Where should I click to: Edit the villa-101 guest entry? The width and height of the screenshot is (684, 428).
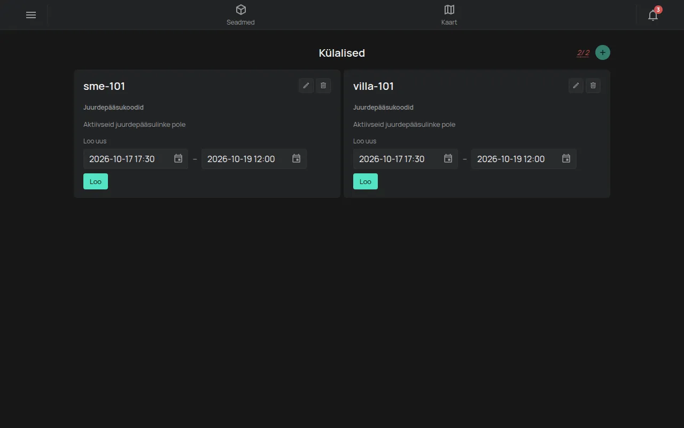pyautogui.click(x=576, y=86)
